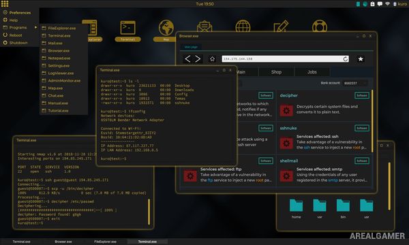Screen dimensions: 409x245
Task: Select the Main page browser tab
Action: pyautogui.click(x=191, y=47)
